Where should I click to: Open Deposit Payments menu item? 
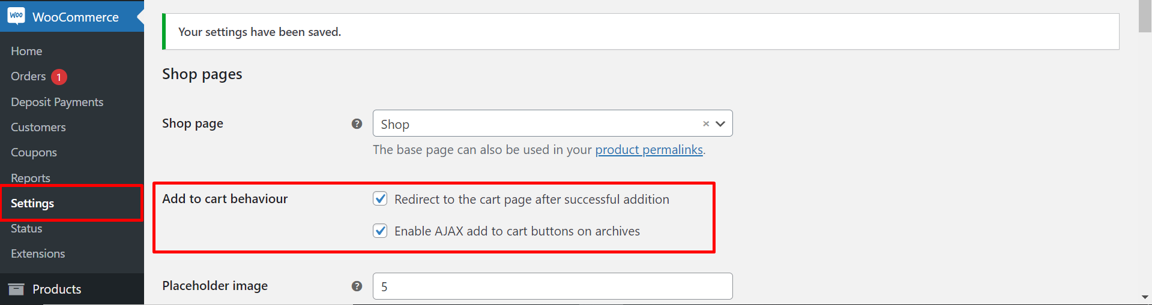pos(57,102)
